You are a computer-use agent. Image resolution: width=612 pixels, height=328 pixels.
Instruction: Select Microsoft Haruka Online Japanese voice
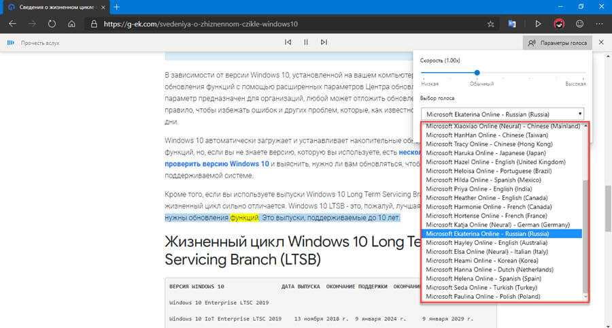click(x=502, y=153)
